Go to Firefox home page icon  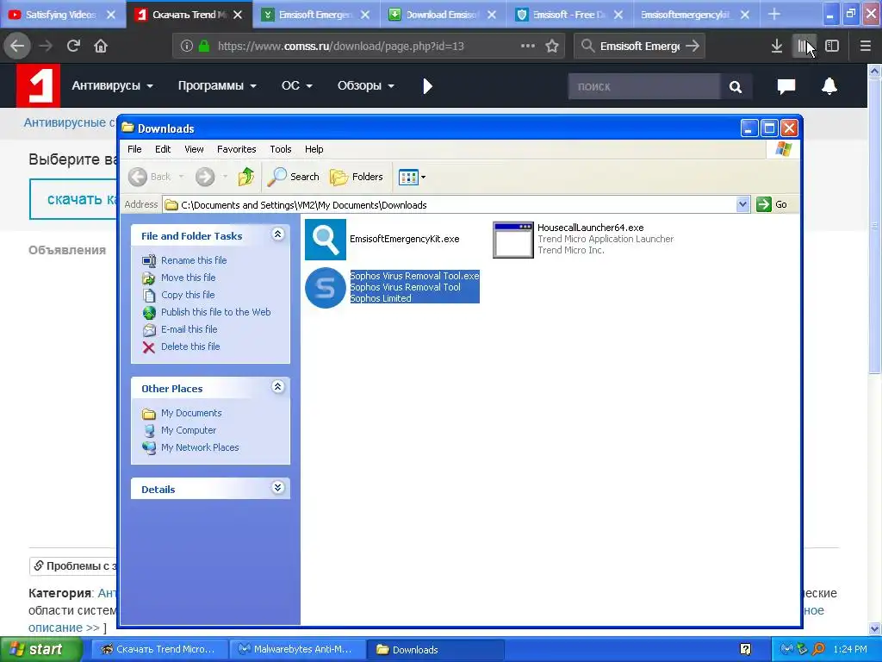click(101, 46)
